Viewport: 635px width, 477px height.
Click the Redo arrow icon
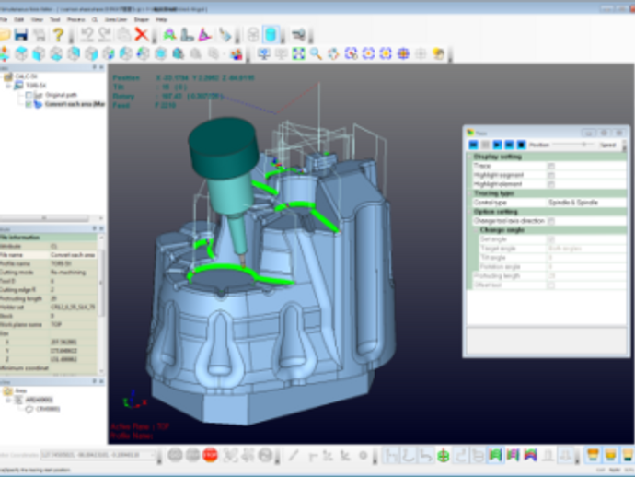point(105,35)
